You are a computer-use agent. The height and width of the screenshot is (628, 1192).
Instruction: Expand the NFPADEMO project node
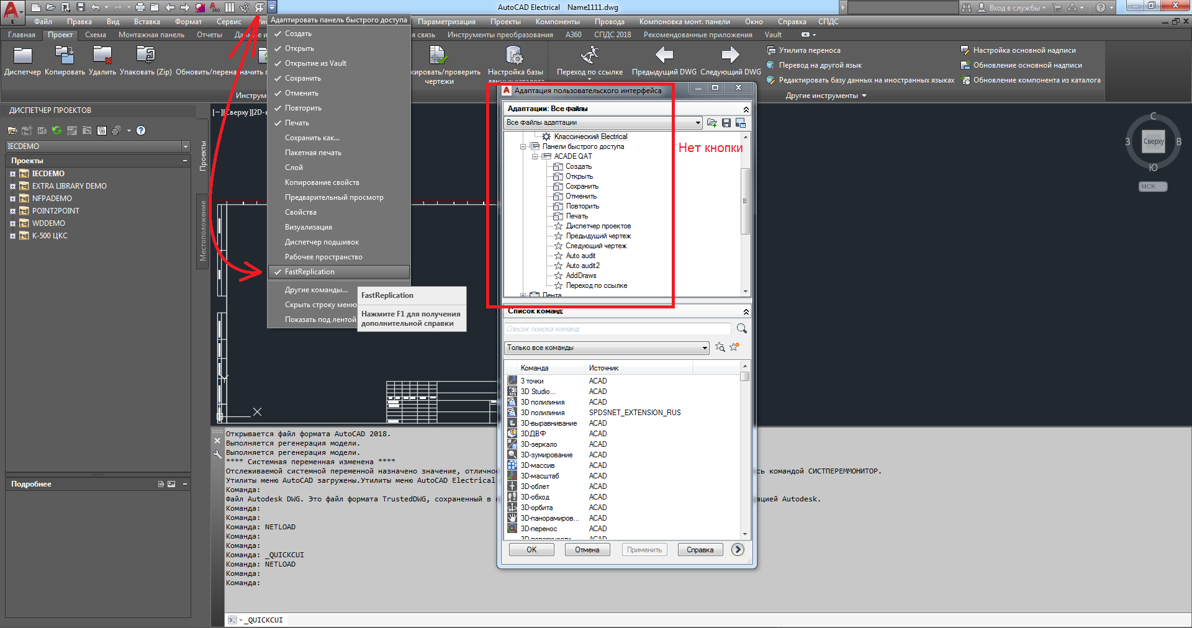click(12, 199)
